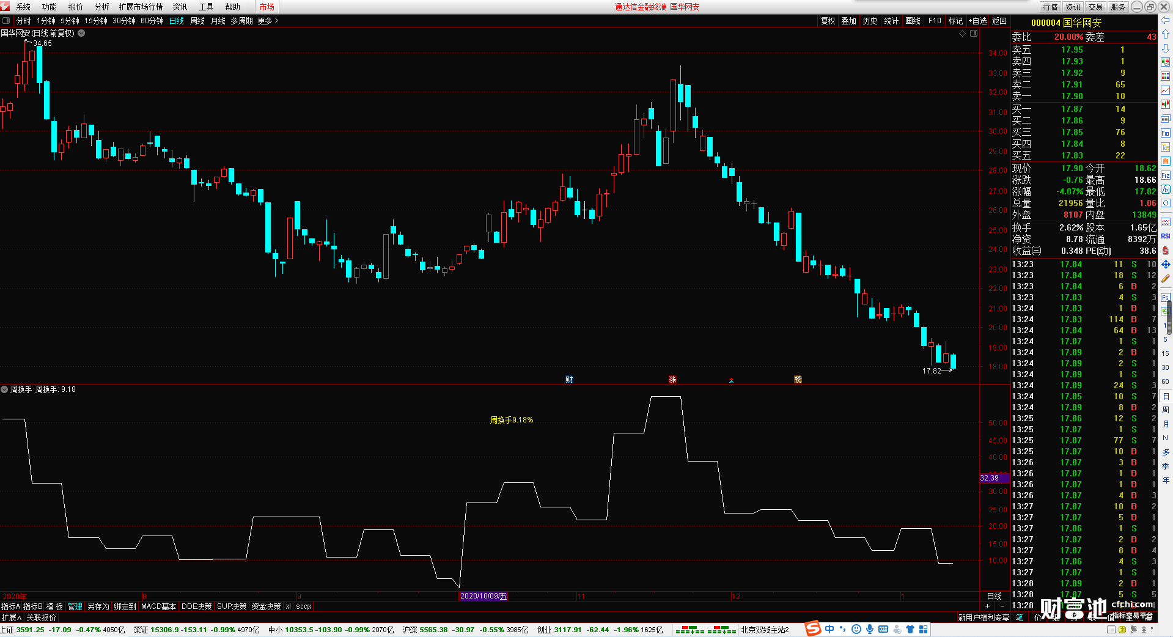Click the 2020/10/09/五 date marker on timeline
The image size is (1173, 637).
click(x=484, y=596)
